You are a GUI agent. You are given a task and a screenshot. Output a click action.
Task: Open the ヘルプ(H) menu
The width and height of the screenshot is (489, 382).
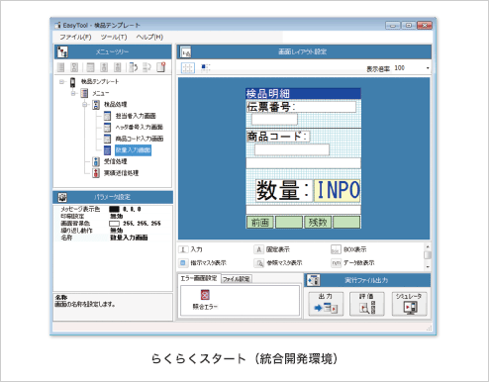tap(149, 37)
